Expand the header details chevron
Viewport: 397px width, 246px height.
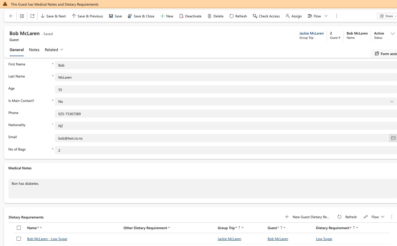pyautogui.click(x=392, y=33)
